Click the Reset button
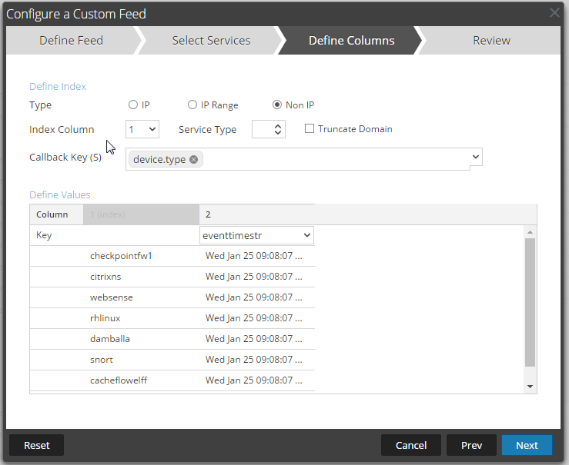Screen dimensions: 569x465 36,445
